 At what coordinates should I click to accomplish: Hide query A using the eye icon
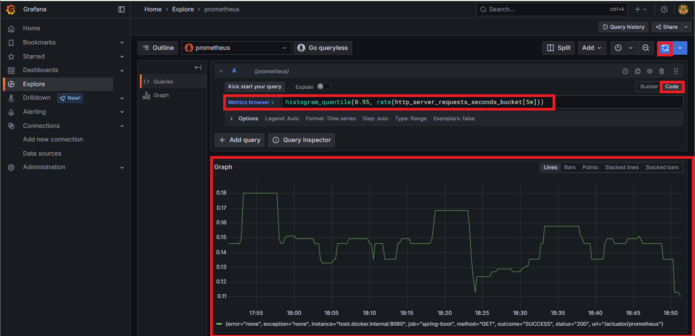coord(649,71)
